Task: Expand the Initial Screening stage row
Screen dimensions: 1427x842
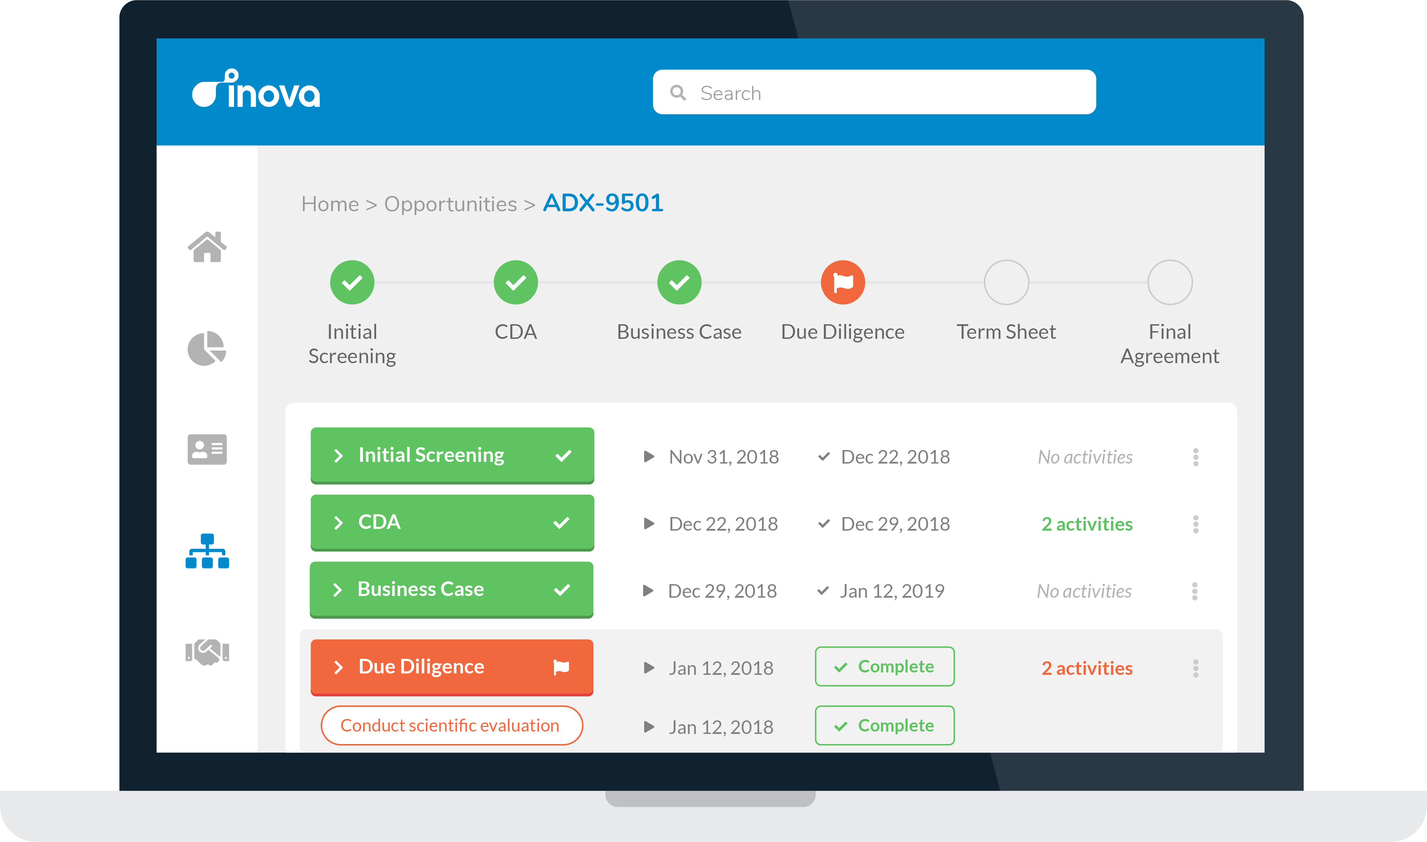Action: click(x=339, y=456)
